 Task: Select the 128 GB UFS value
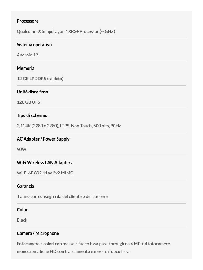click(28, 102)
